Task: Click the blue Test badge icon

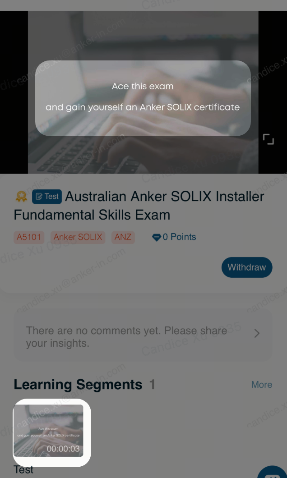Action: coord(47,197)
